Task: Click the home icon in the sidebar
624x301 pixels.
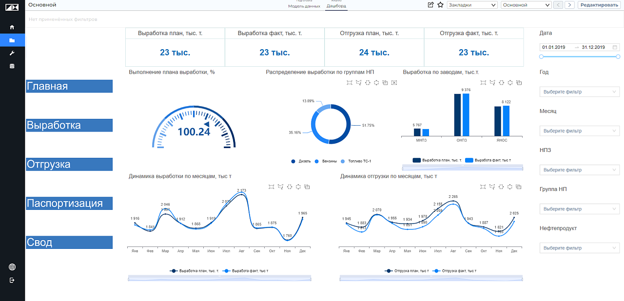Action: pyautogui.click(x=12, y=27)
